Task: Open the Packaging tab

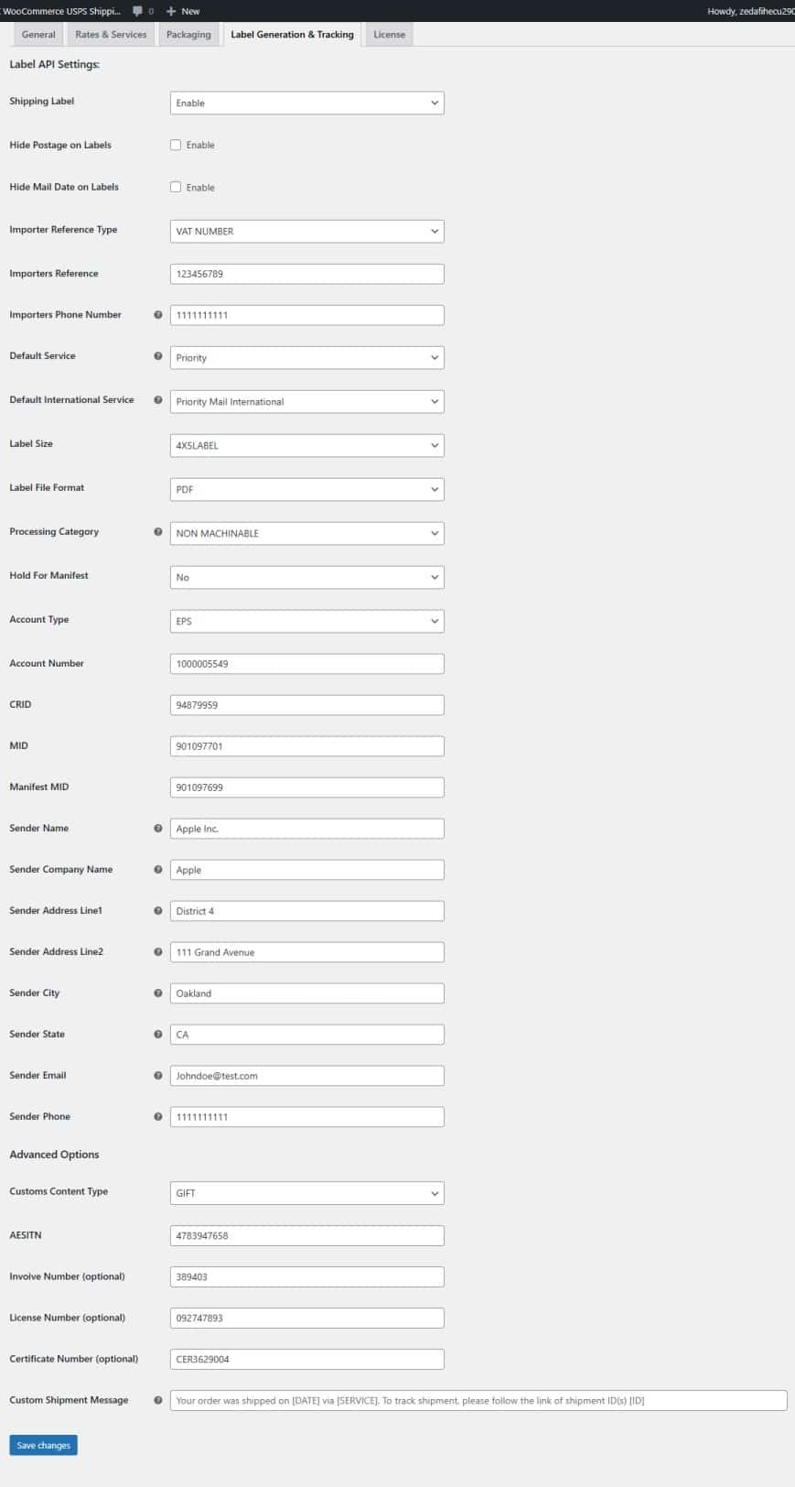Action: click(x=188, y=35)
